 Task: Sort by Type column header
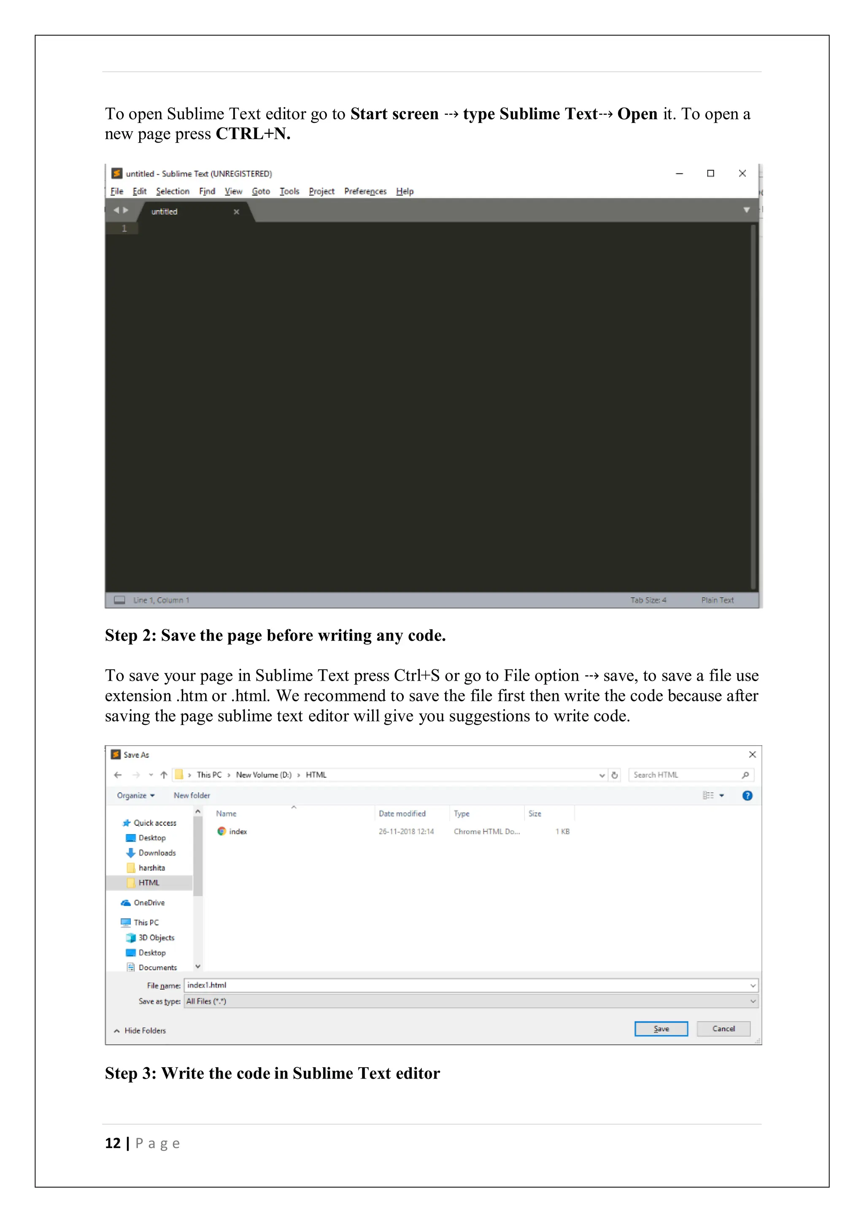(461, 813)
